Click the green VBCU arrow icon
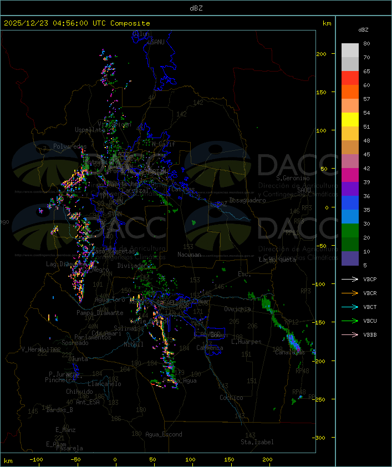 click(350, 321)
